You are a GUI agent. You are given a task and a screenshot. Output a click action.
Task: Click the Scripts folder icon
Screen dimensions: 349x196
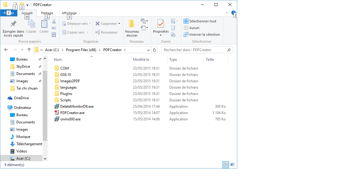(x=57, y=100)
